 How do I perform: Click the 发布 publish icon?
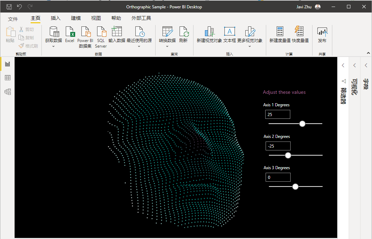(x=322, y=32)
